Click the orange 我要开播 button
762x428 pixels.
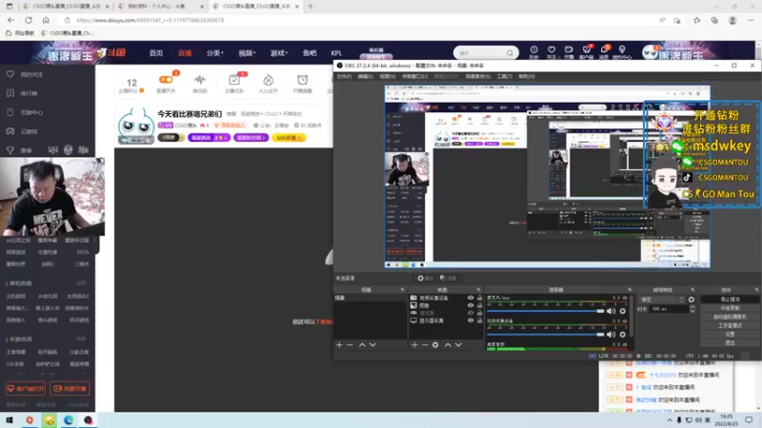click(x=70, y=389)
